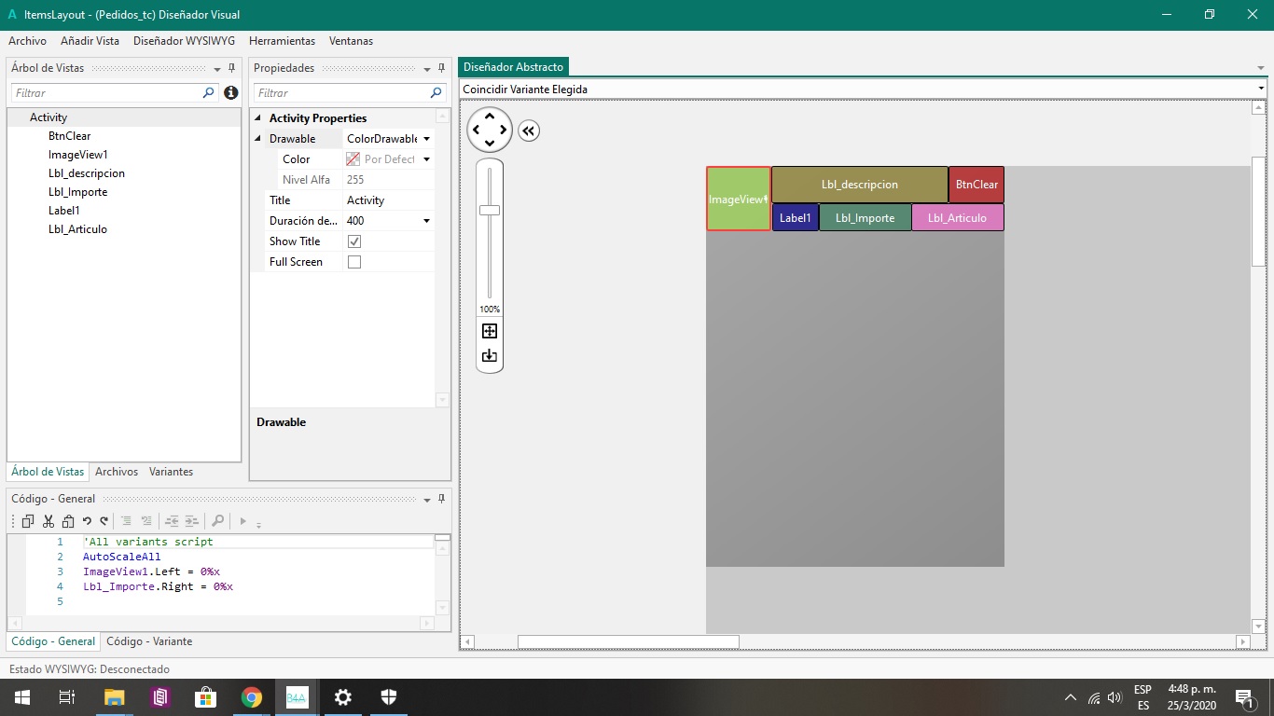Click the pan left arrow on navigation pad
This screenshot has height=716, width=1274.
click(x=477, y=131)
